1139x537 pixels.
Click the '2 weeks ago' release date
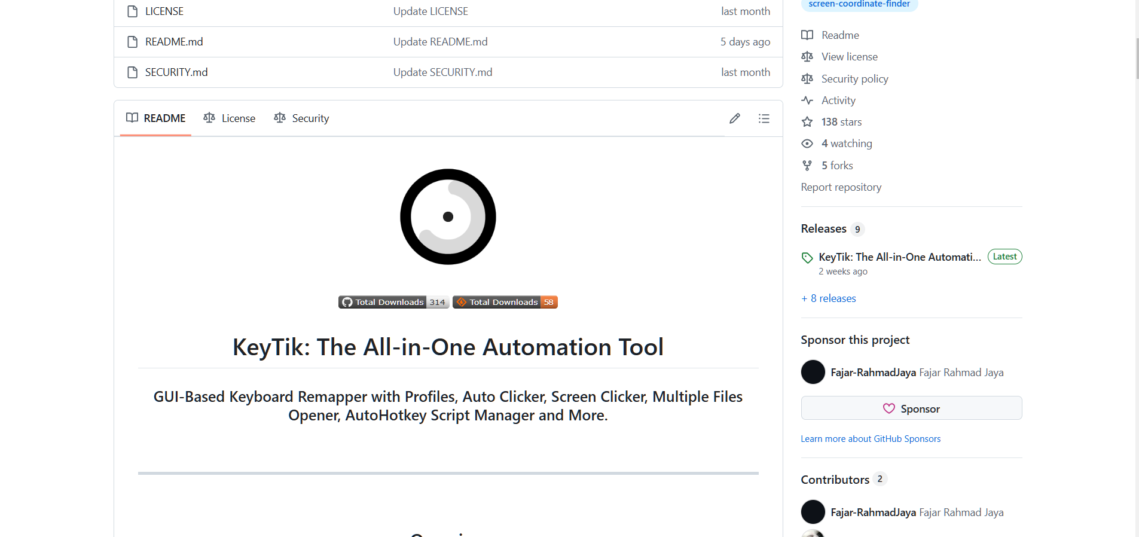843,271
